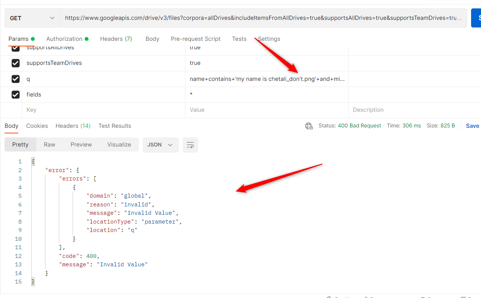The image size is (481, 298).
Task: Click the "location": "q" response line
Action: coord(112,230)
